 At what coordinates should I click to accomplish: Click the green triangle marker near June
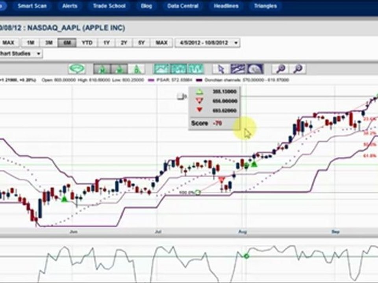[x=64, y=199]
